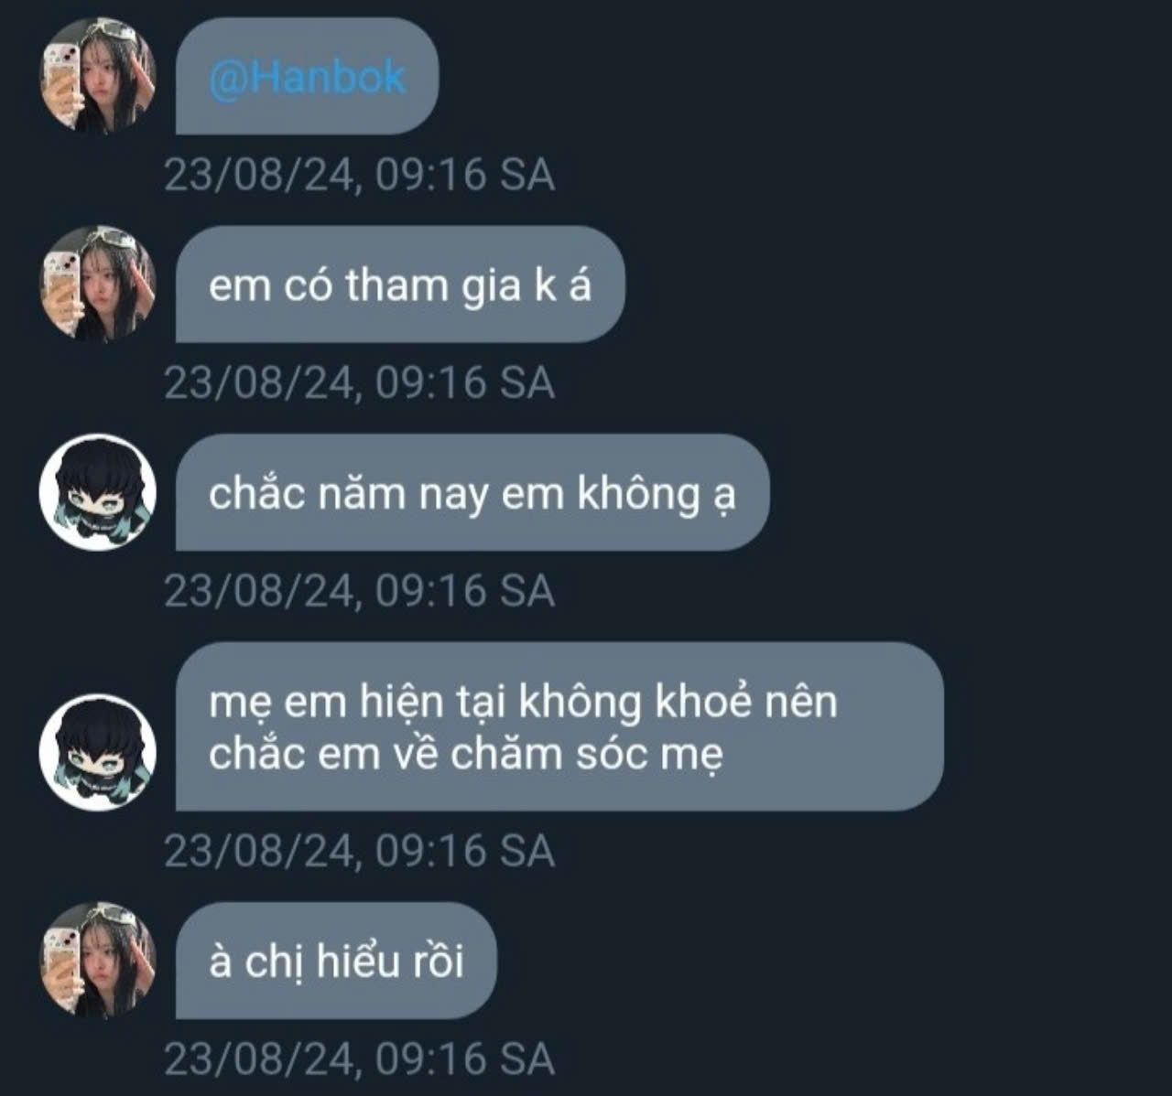Open chibi avatar beside 'chắc năm nay em không ạ'
Viewport: 1172px width, 1096px height.
point(98,492)
